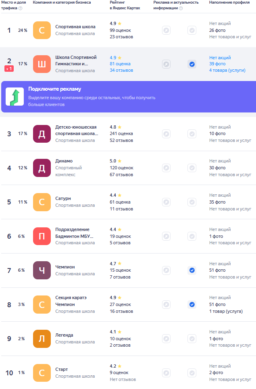Image resolution: width=256 pixels, height=389 pixels.
Task: Click the advertising icon in the Старт row
Action: point(166,373)
